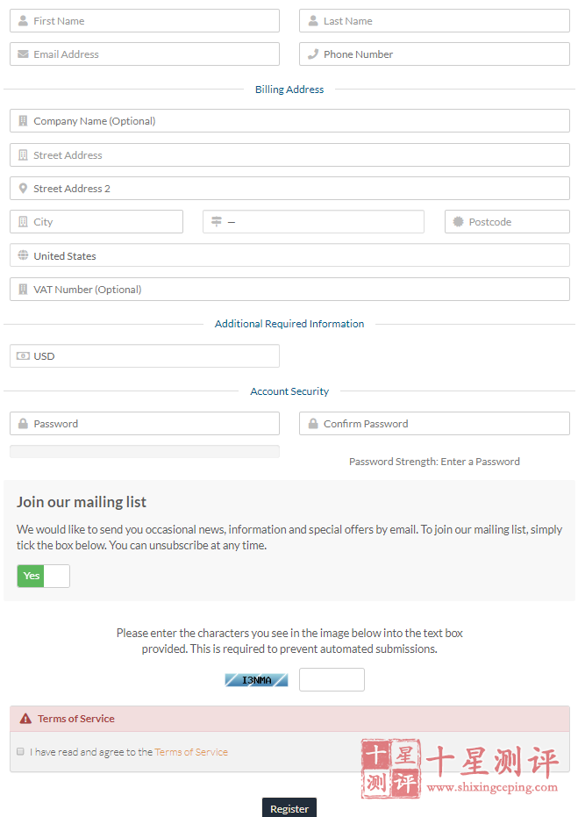Toggle the mailing list Yes switch
This screenshot has width=578, height=817.
click(x=43, y=576)
